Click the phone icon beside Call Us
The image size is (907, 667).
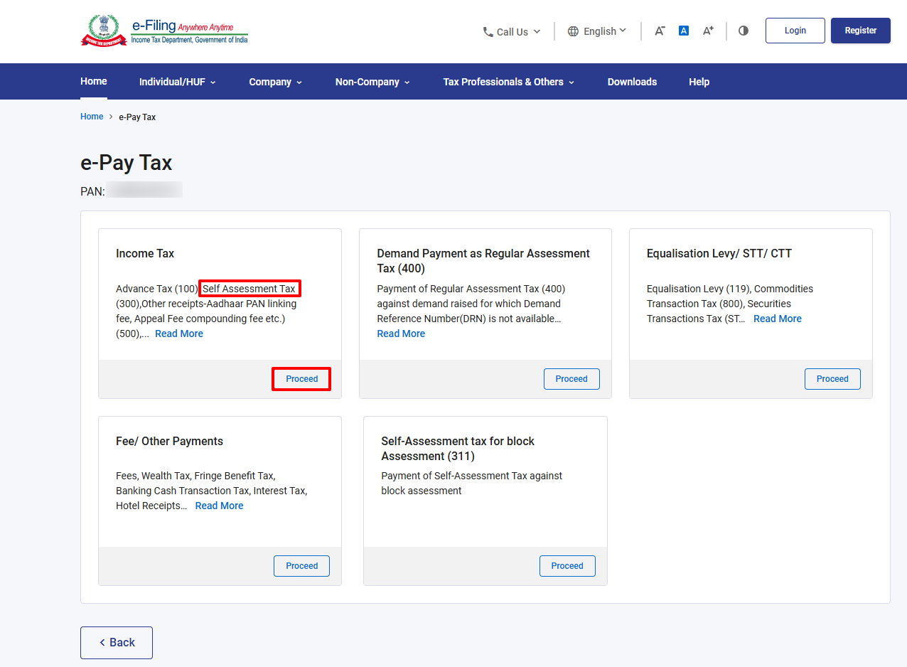(488, 32)
